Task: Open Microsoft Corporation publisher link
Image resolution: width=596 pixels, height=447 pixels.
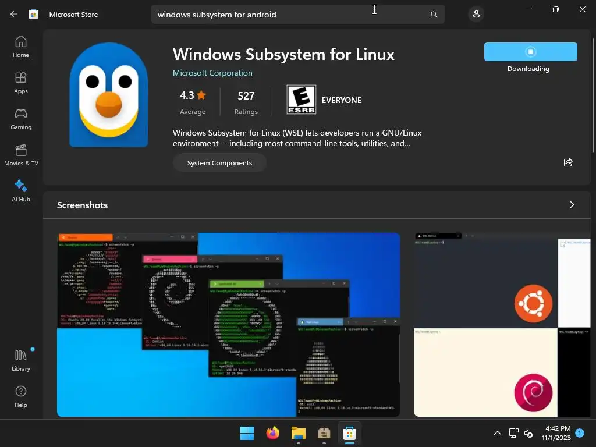Action: 212,73
